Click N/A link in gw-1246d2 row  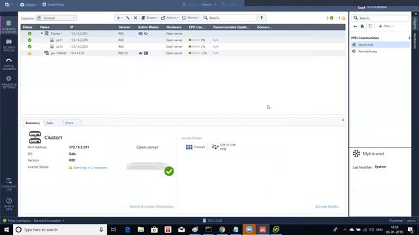[x=215, y=53]
